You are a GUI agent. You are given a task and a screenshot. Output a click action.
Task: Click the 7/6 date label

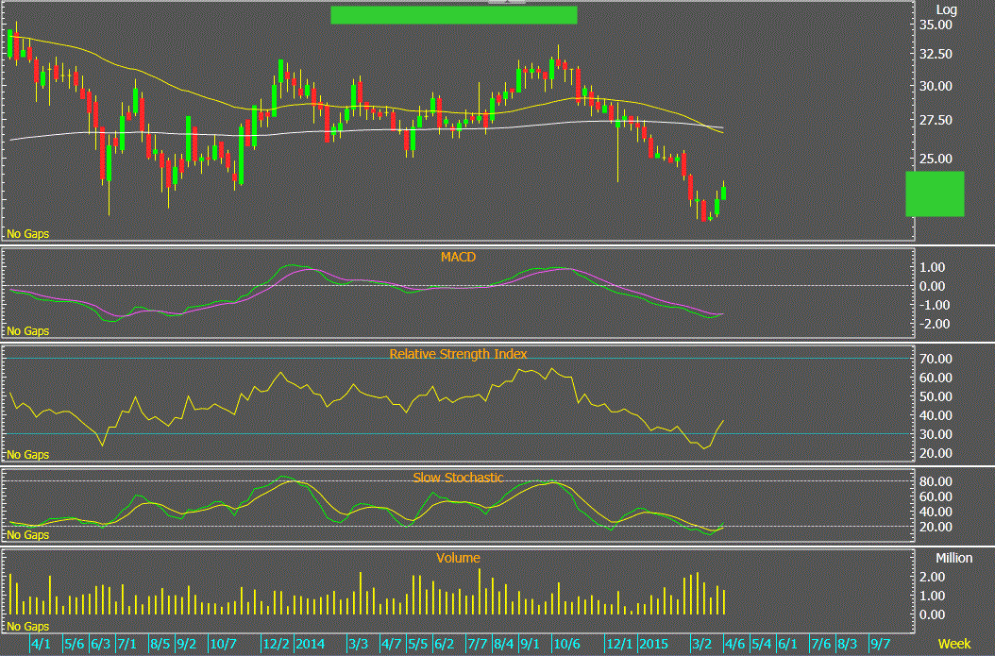pyautogui.click(x=821, y=645)
